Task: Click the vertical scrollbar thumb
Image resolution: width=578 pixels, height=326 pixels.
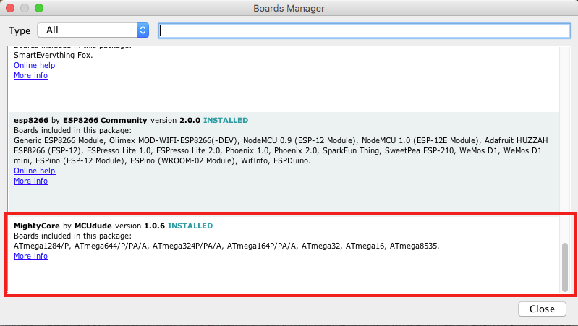Action: click(x=565, y=267)
